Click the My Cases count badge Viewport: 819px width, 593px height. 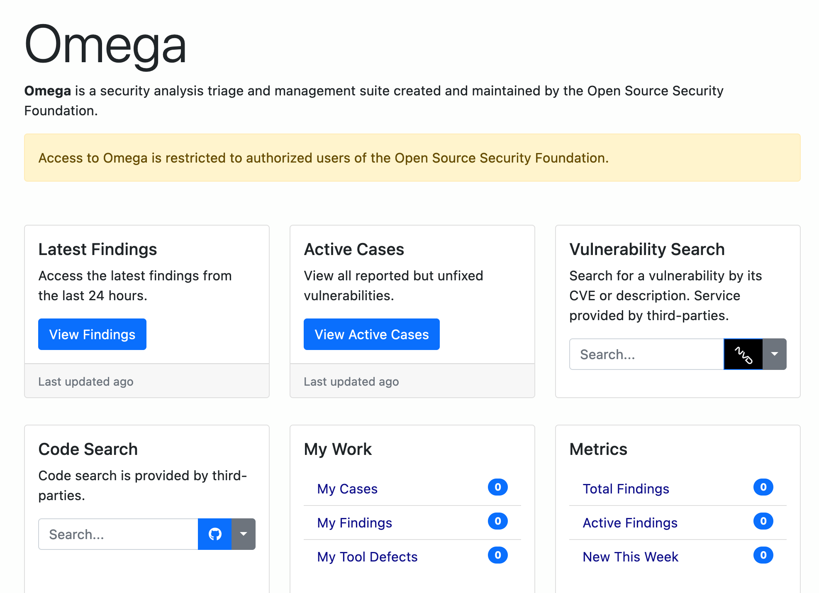coord(497,487)
